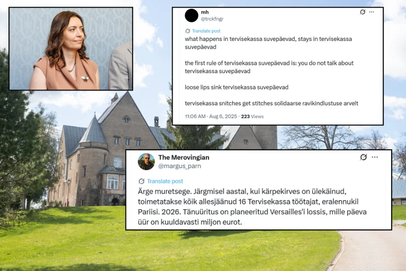This screenshot has width=406, height=271.
Task: Click mh's black profile avatar
Action: click(x=191, y=15)
